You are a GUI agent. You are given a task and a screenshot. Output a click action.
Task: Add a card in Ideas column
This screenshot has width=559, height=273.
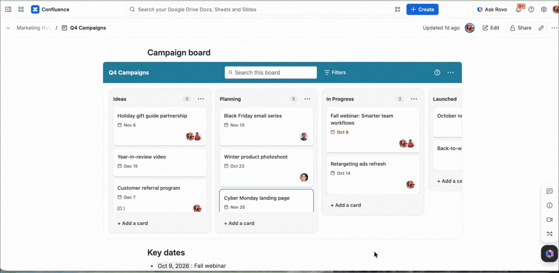(133, 223)
